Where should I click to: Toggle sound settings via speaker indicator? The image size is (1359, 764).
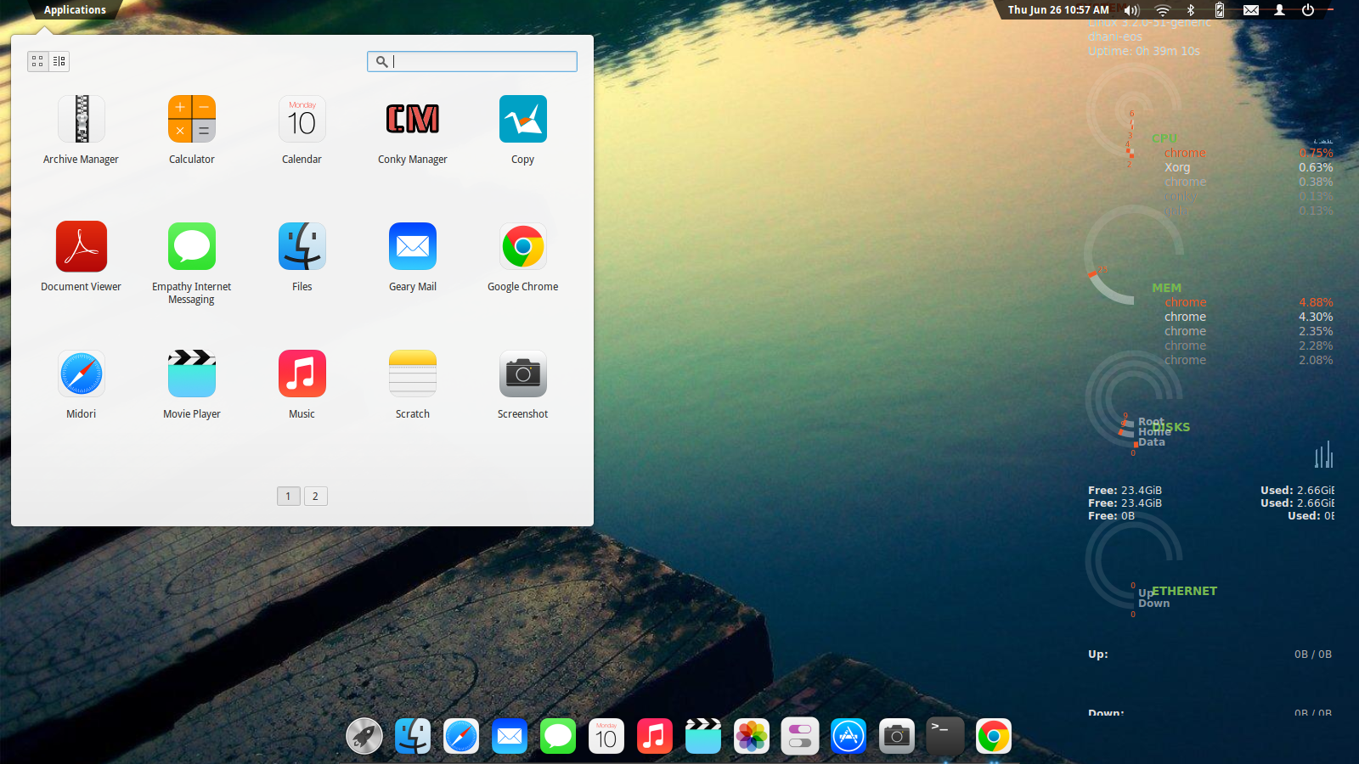1131,10
